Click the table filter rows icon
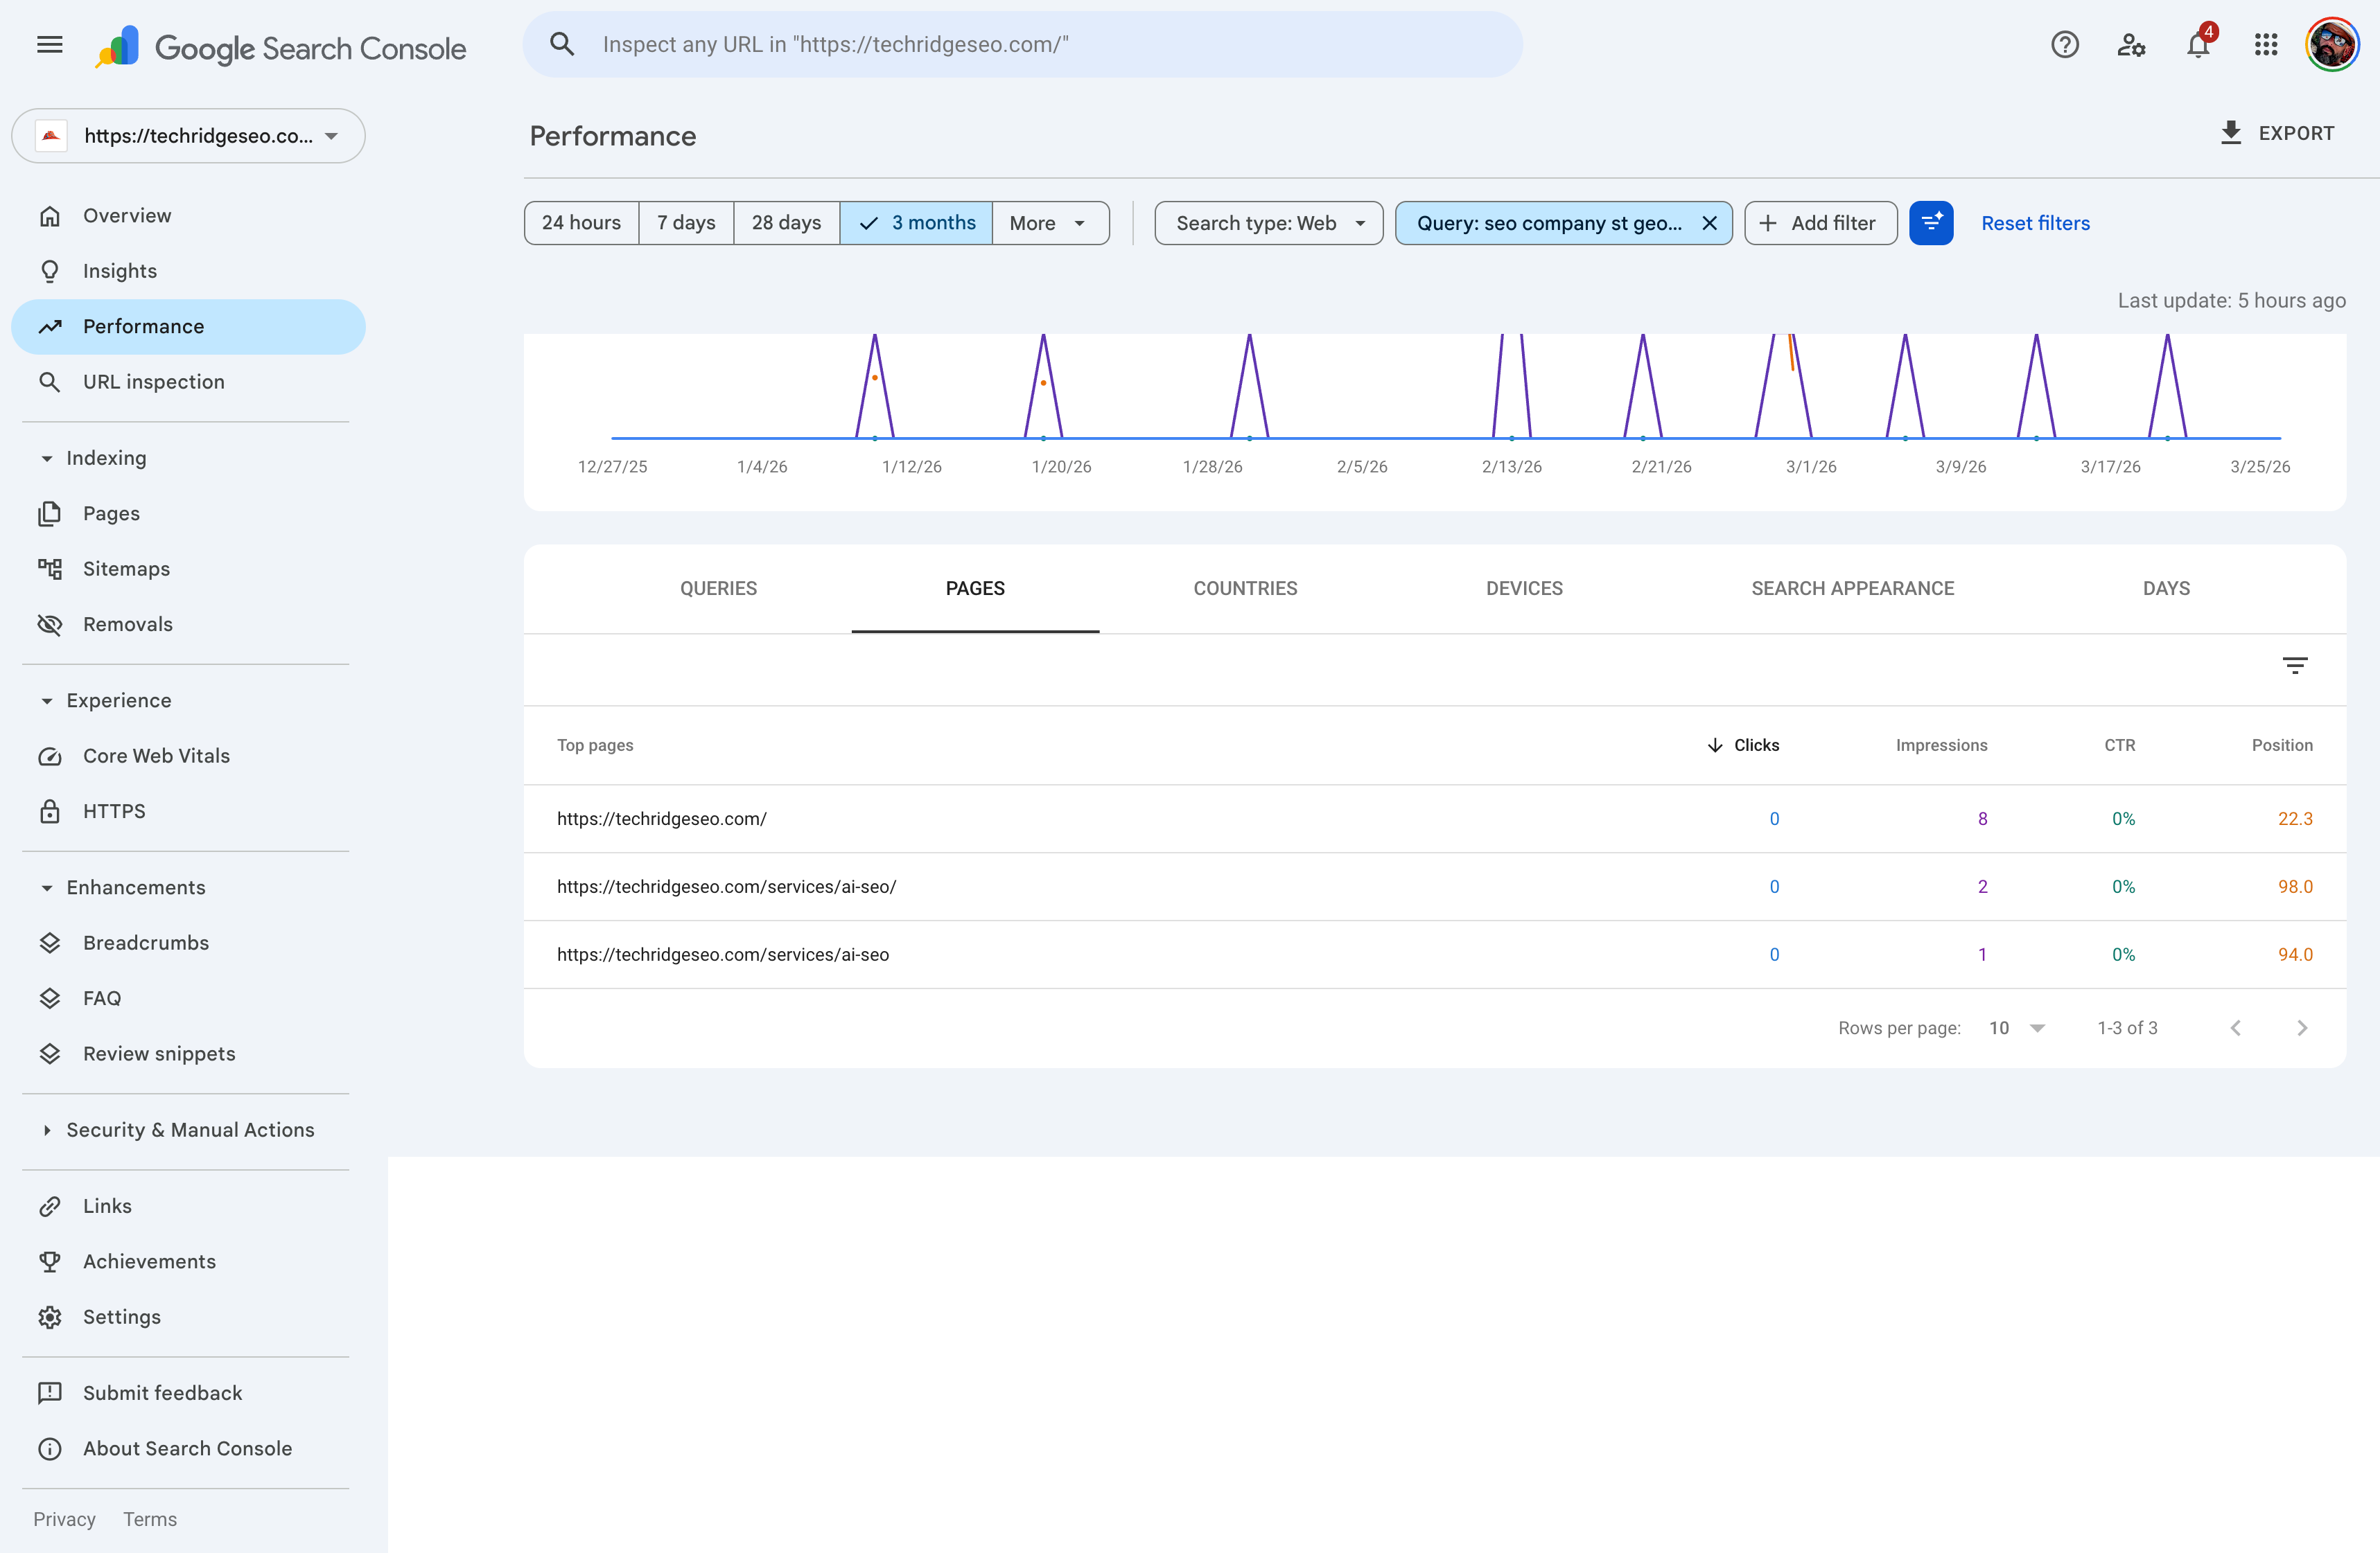Screen dimensions: 2380x1553 click(x=2294, y=666)
